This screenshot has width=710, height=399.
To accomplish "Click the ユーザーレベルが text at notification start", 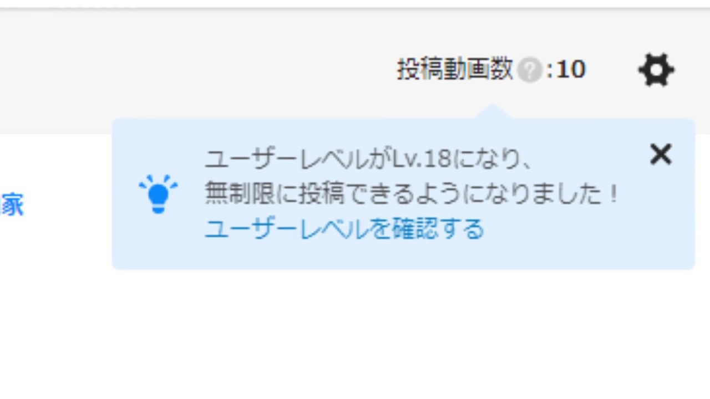I will click(298, 160).
